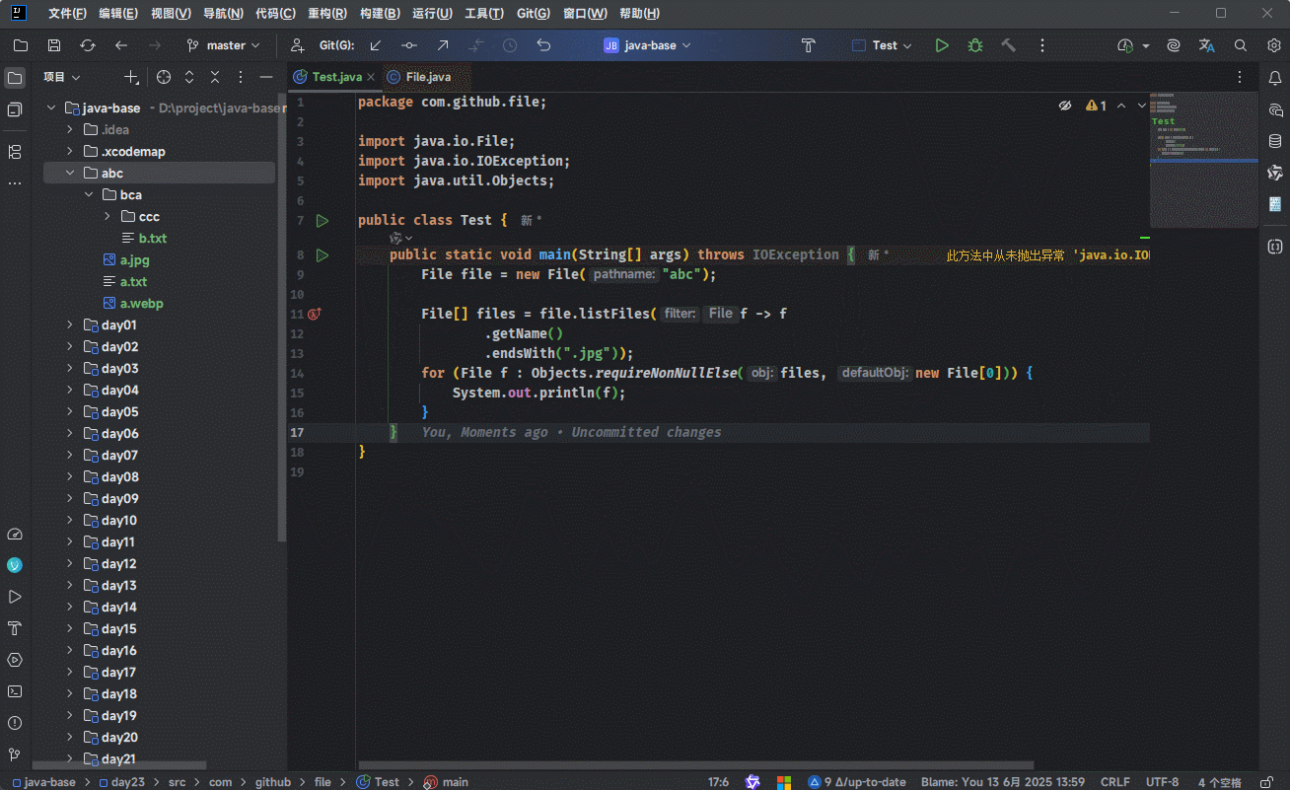Open the Database tool window on right
This screenshot has width=1290, height=790.
[1275, 141]
